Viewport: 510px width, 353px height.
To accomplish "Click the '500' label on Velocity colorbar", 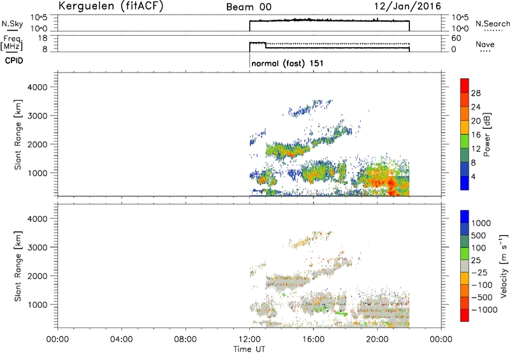I will coord(480,236).
